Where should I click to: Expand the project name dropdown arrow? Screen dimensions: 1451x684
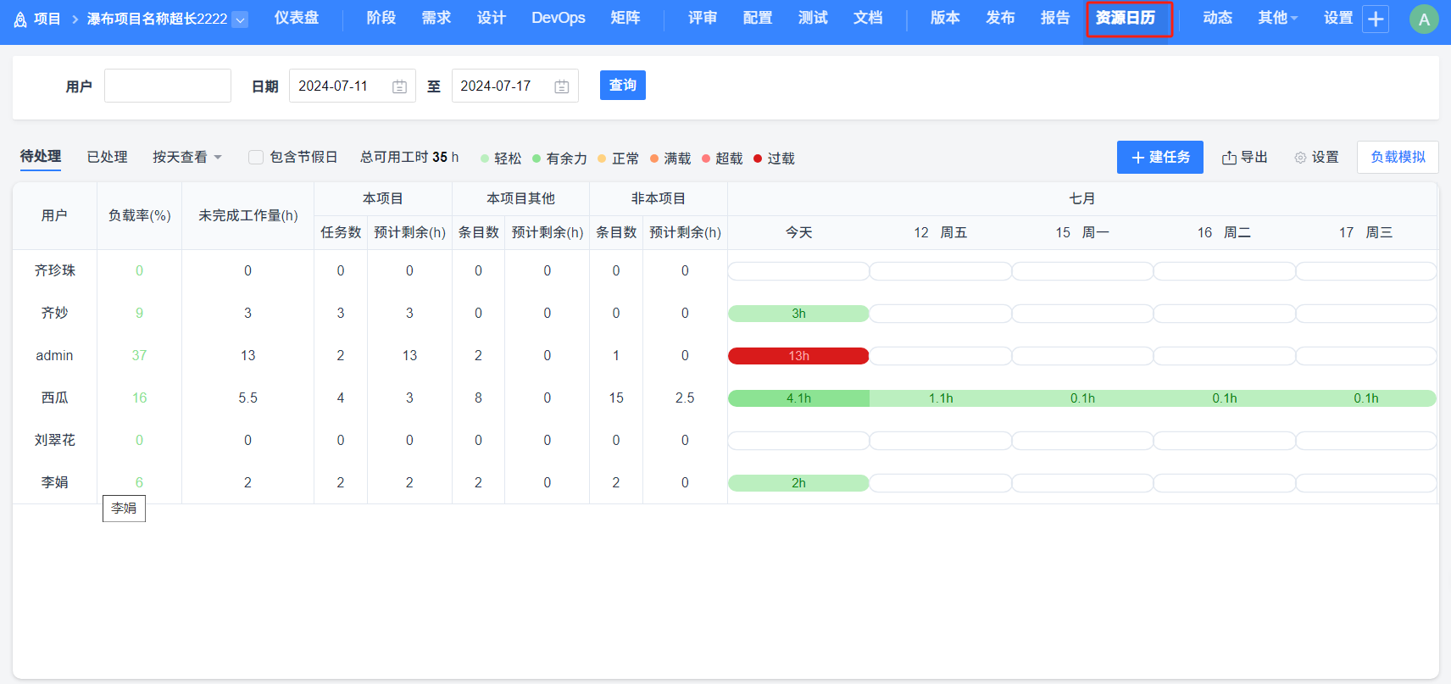tap(240, 19)
